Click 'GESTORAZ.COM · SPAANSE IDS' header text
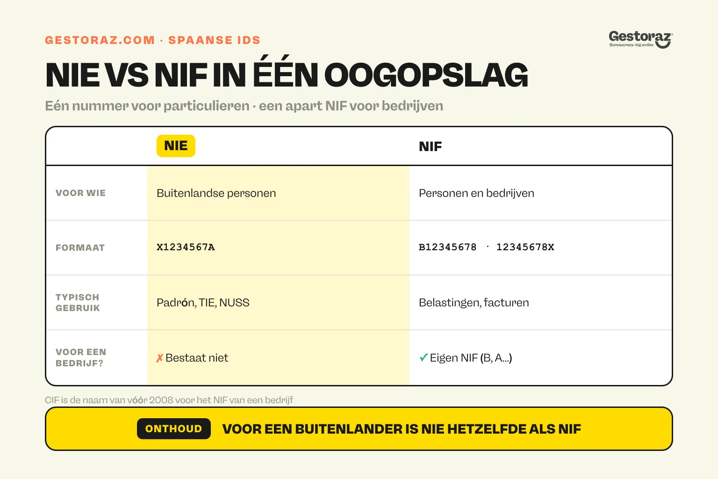Screen dimensions: 718x479 point(153,40)
